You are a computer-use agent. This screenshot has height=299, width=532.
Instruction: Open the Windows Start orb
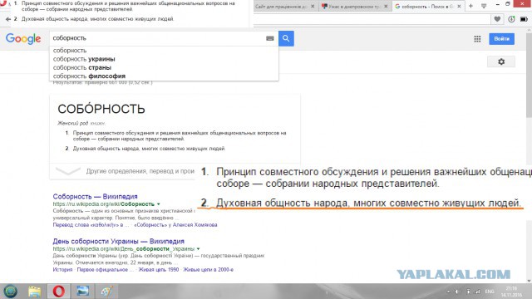(x=11, y=292)
